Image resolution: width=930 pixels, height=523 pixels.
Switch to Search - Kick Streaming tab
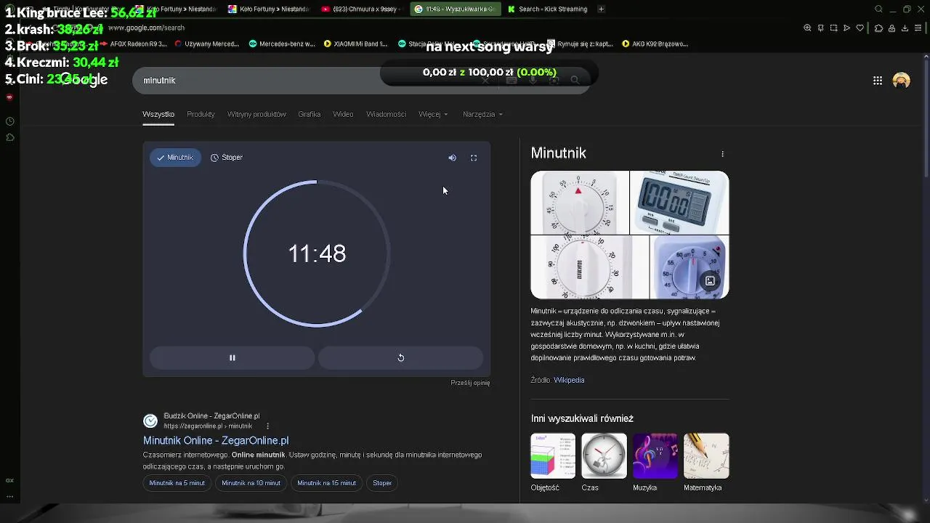547,9
